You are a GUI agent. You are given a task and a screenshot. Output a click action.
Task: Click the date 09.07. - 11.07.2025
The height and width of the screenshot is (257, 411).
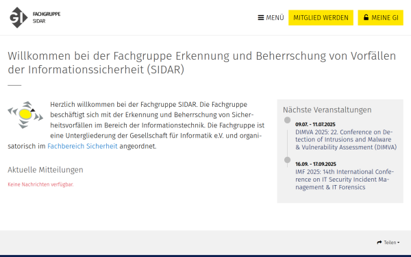tap(315, 124)
